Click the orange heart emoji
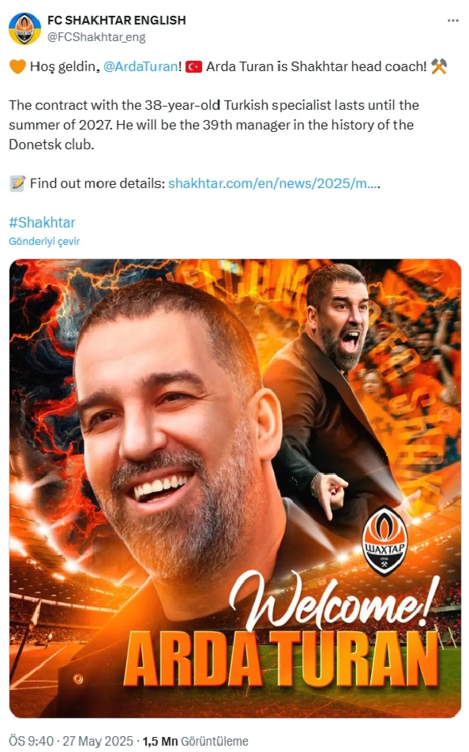This screenshot has height=752, width=469. pyautogui.click(x=18, y=67)
